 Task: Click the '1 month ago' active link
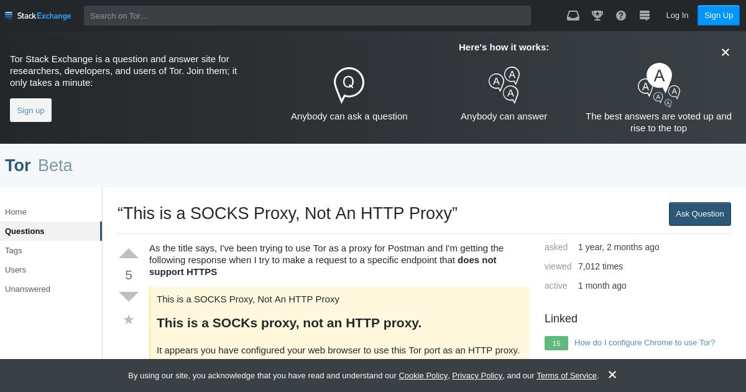602,286
